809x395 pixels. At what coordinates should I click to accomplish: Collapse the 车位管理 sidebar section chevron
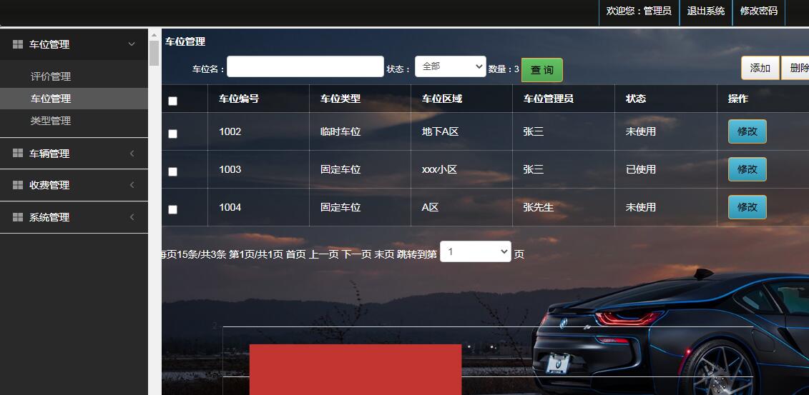pos(132,44)
